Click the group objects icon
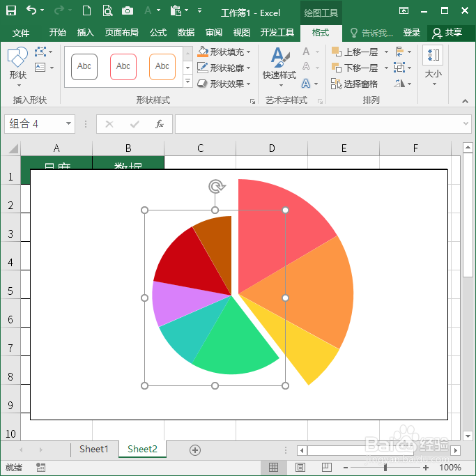 click(399, 67)
